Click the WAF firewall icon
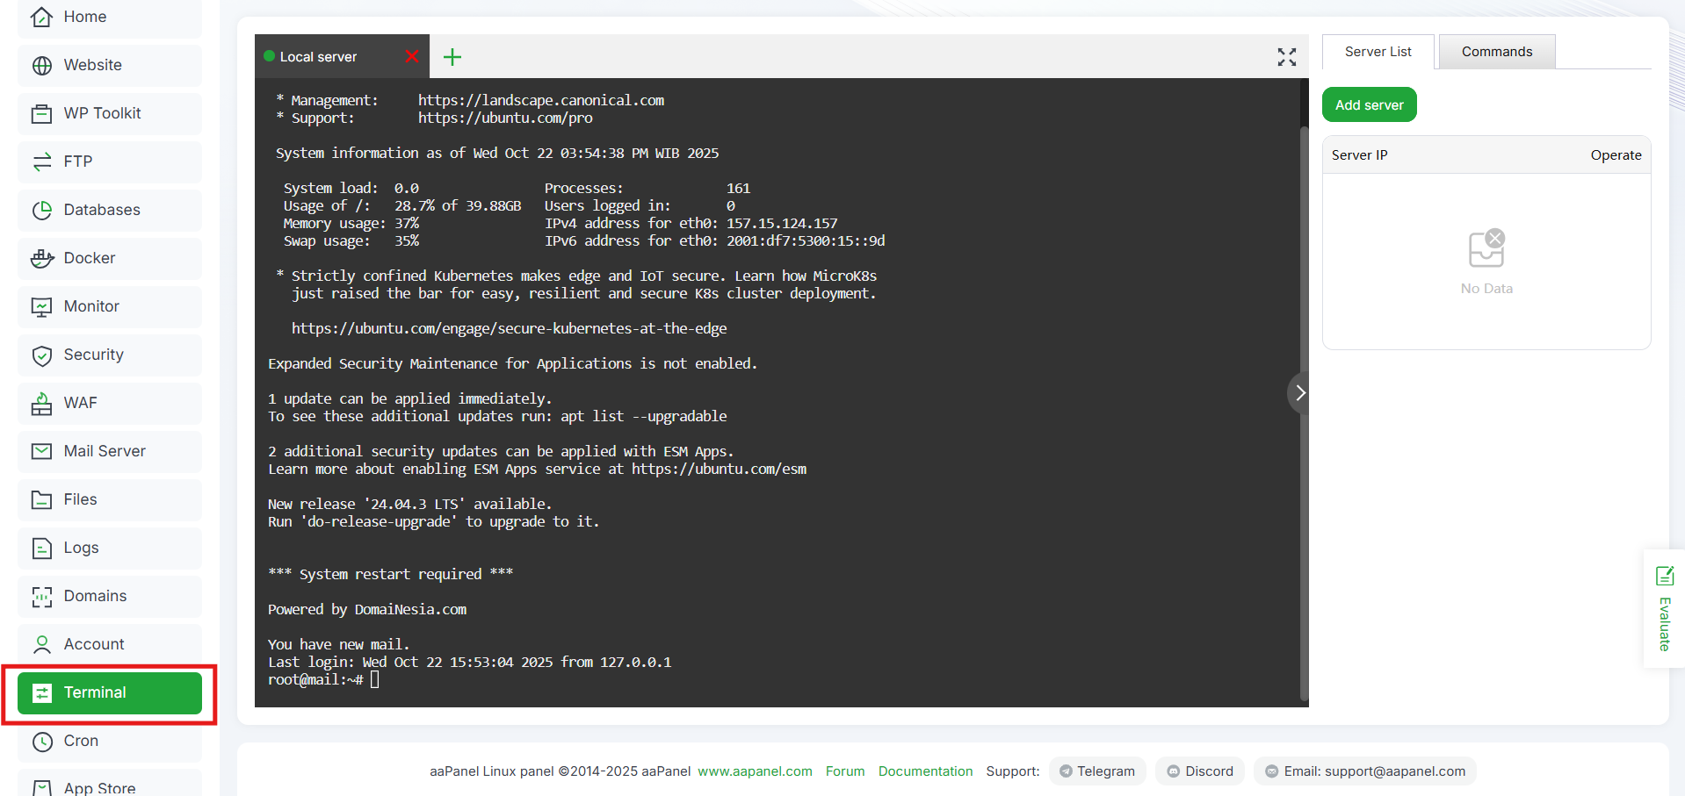Screen dimensions: 1685x796 point(41,403)
